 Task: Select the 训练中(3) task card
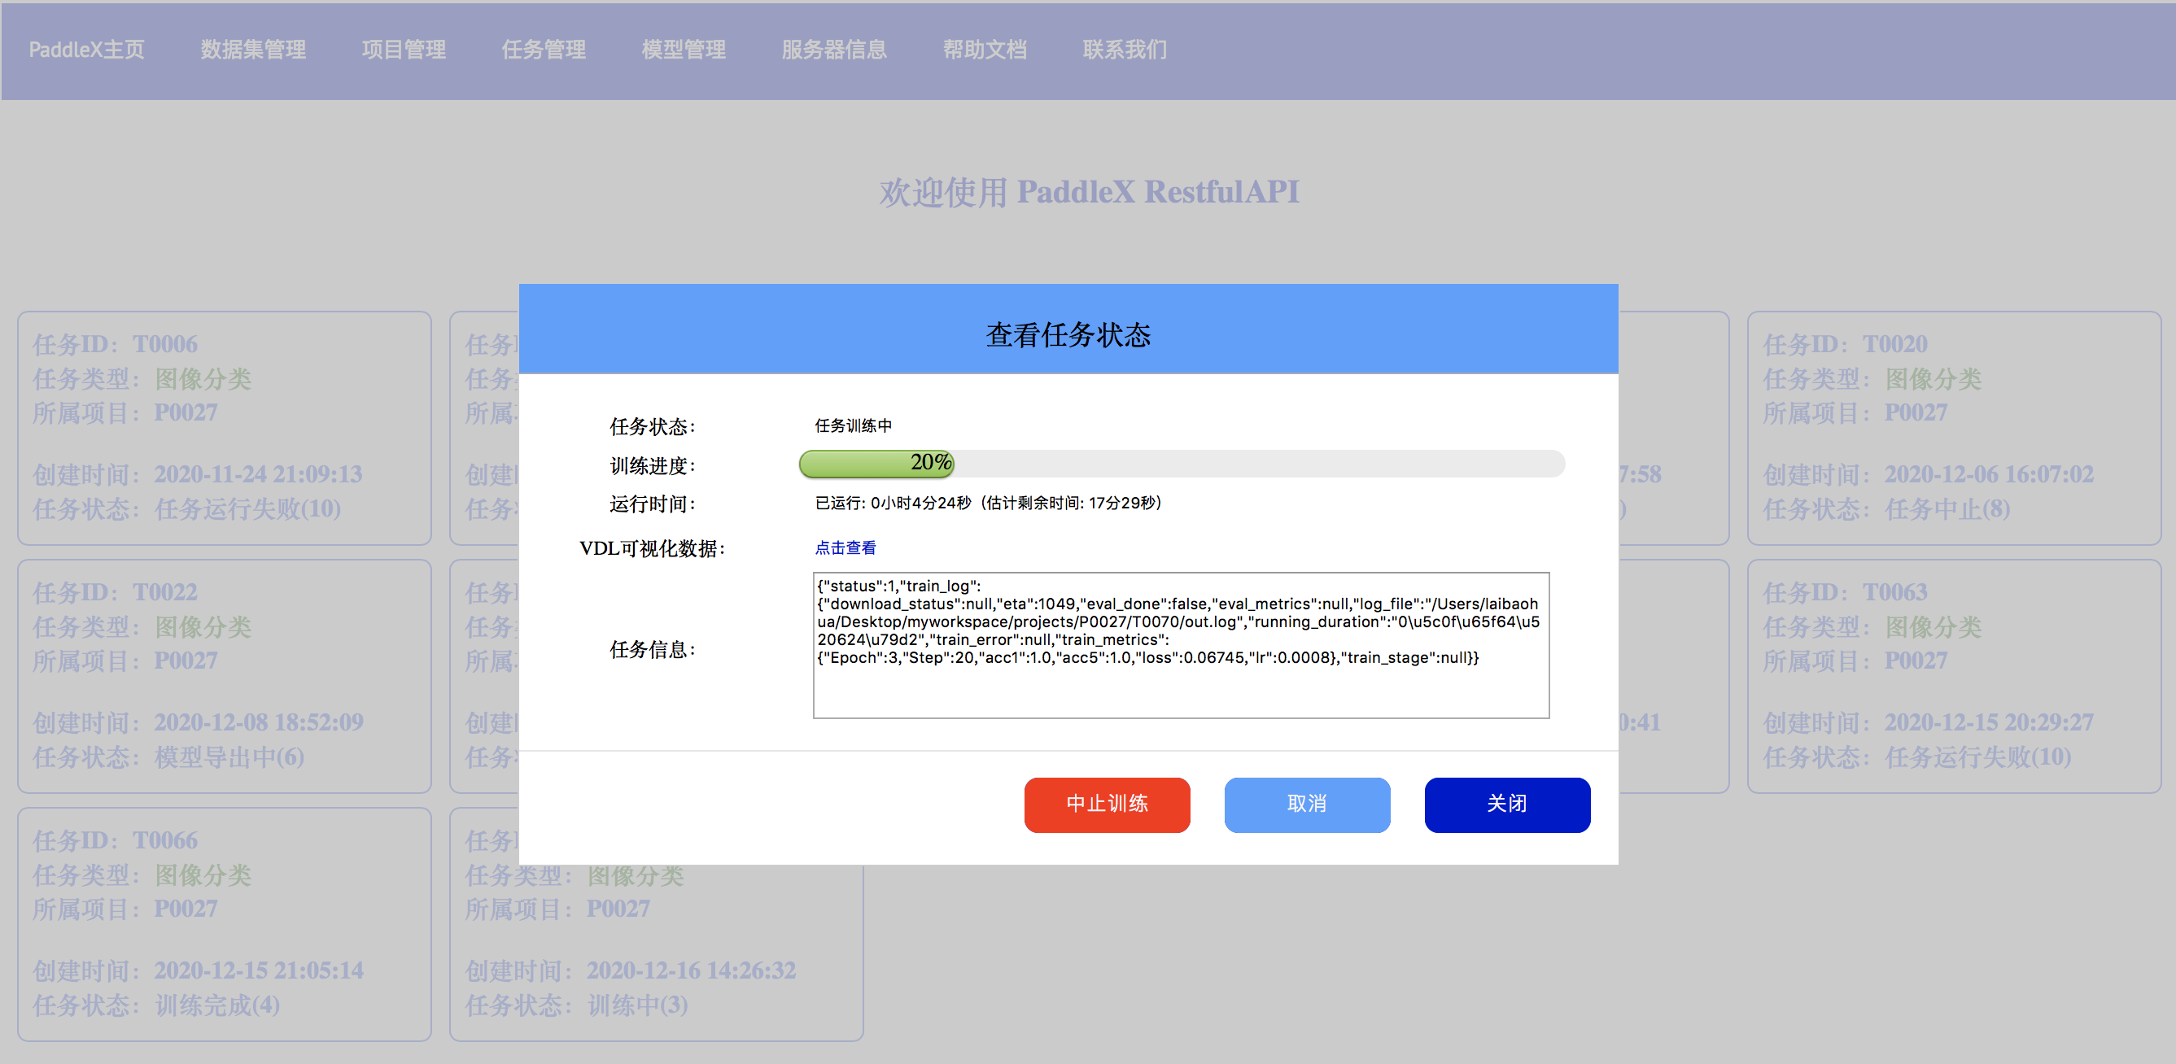[x=656, y=954]
